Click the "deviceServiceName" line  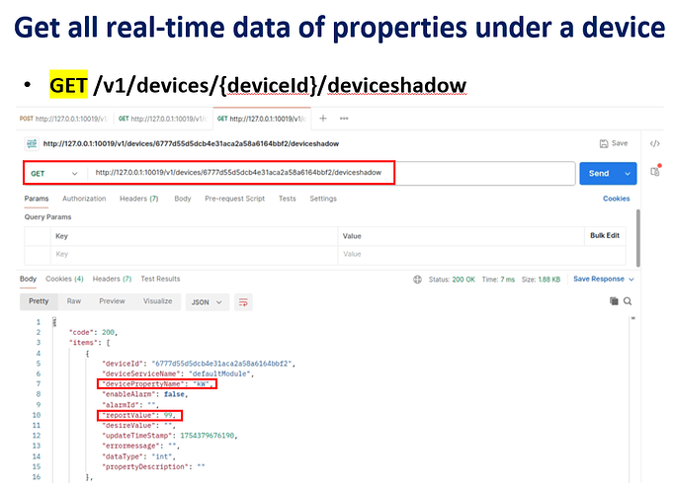point(178,373)
